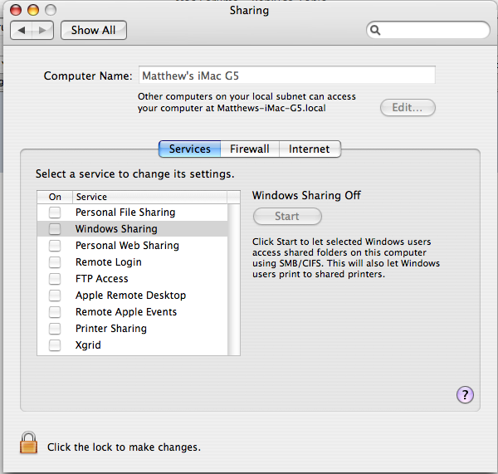Enable Remote Apple Events checkbox
The height and width of the screenshot is (474, 498).
click(55, 312)
